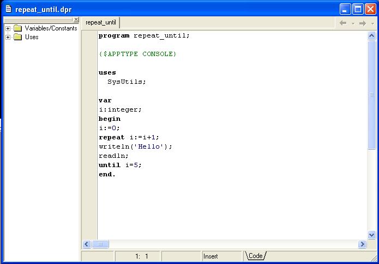
Task: Click the 'repeat i:=i+1;' line
Action: pos(129,137)
